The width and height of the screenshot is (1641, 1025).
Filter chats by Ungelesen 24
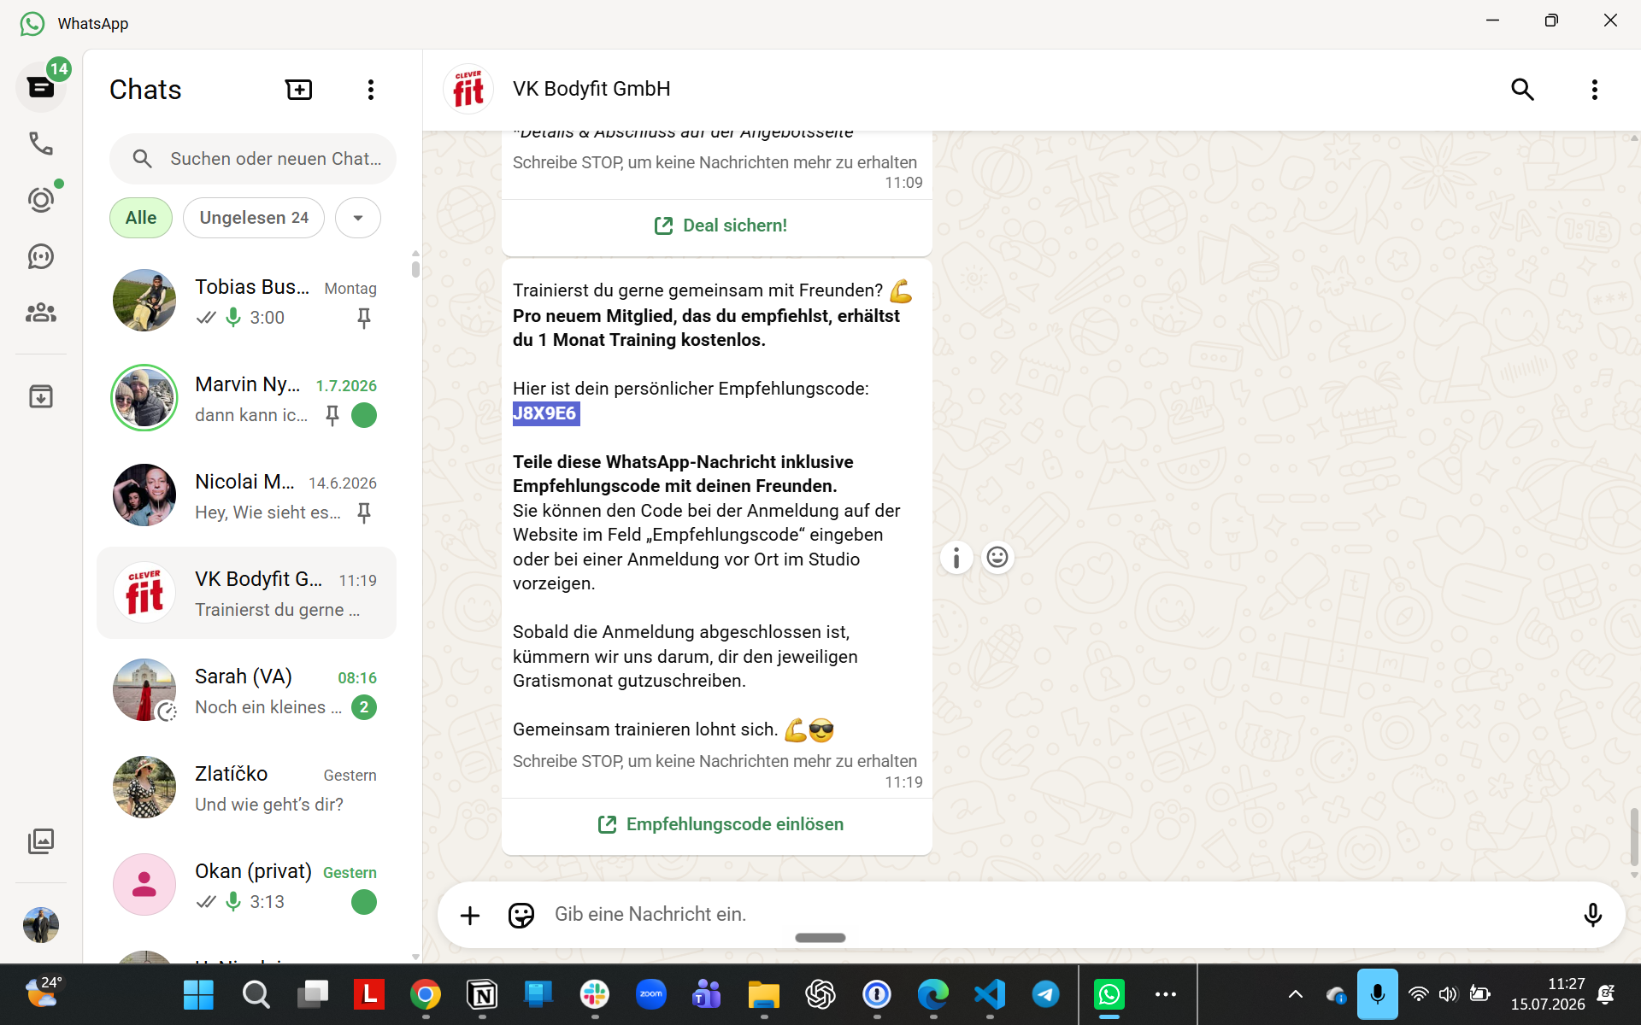pyautogui.click(x=254, y=218)
